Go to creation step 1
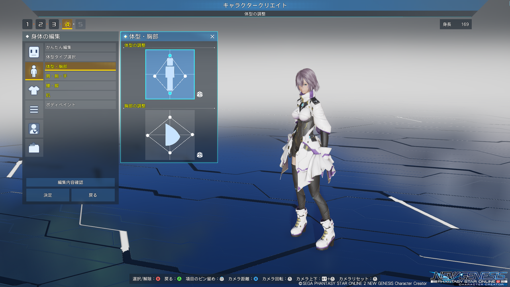Image resolution: width=510 pixels, height=287 pixels. 27,24
